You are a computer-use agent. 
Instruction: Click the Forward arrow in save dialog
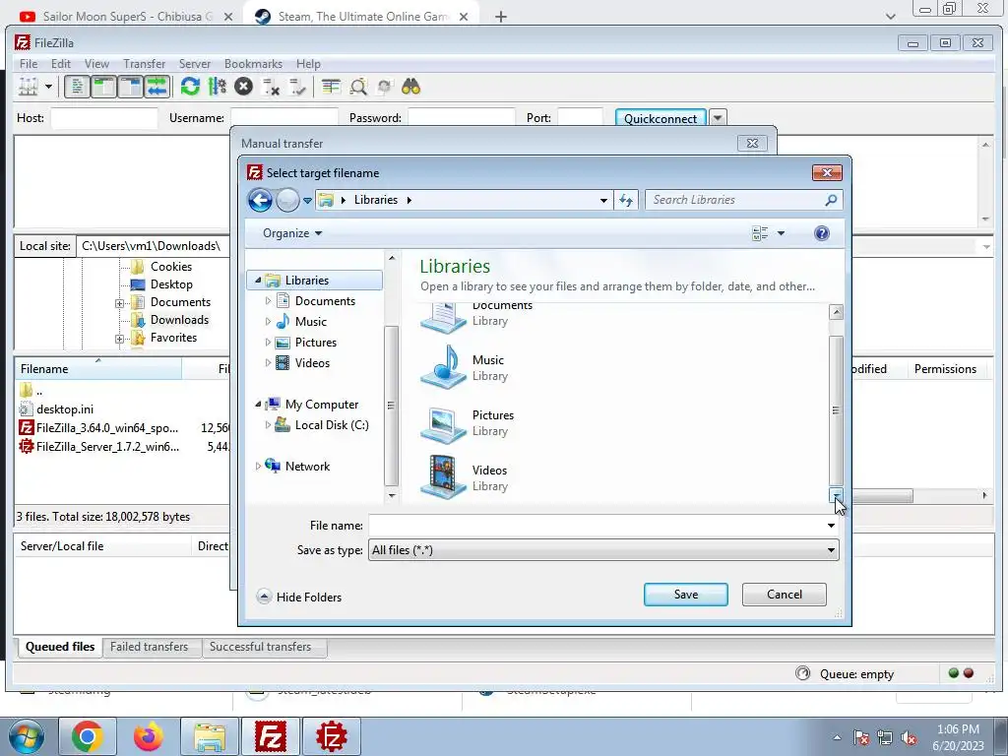(x=287, y=201)
